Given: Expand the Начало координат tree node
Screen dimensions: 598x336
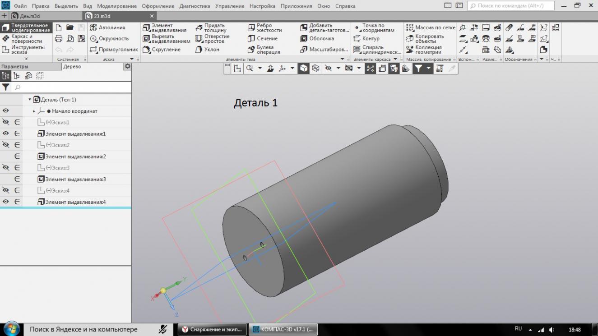Looking at the screenshot, I should click(x=34, y=111).
